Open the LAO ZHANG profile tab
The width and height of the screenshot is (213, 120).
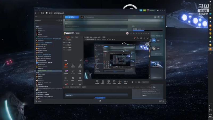[59, 13]
